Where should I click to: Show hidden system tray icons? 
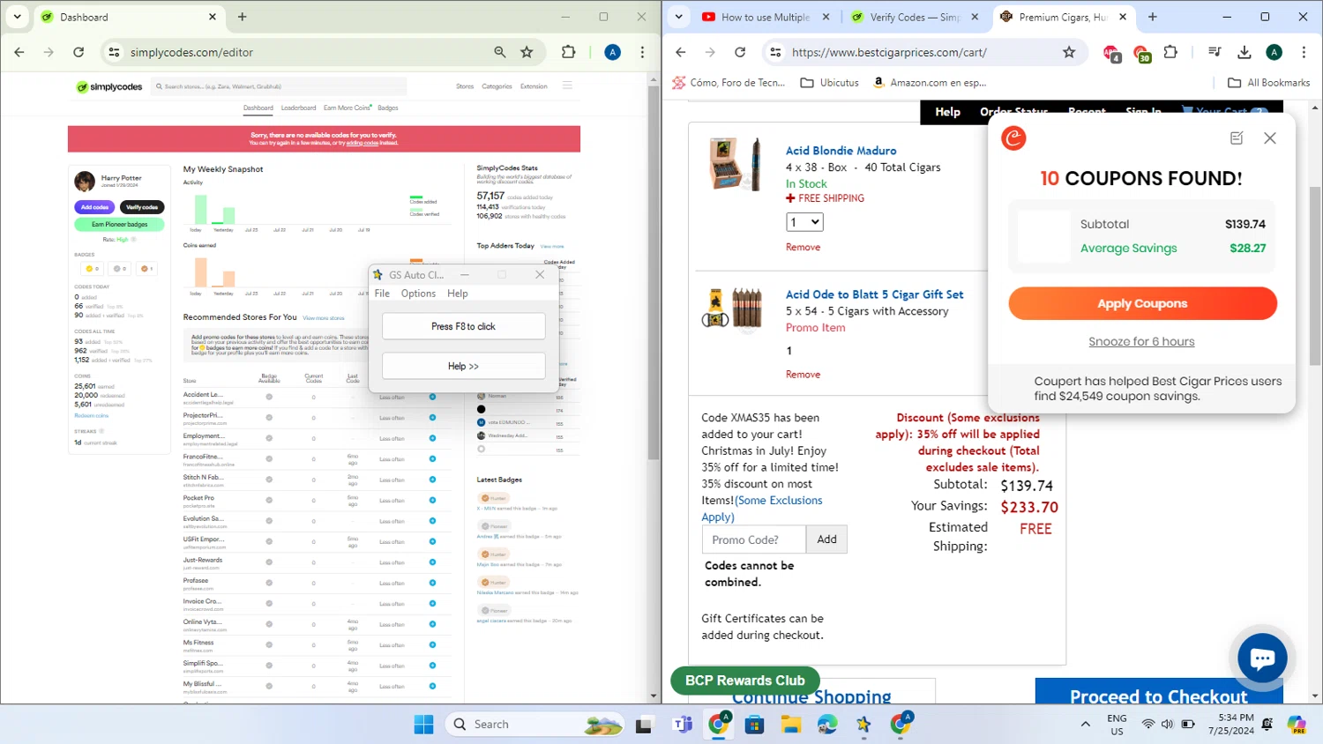point(1085,725)
